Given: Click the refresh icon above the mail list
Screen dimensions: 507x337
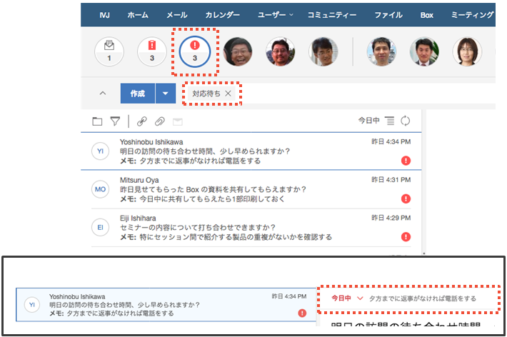Looking at the screenshot, I should [x=406, y=121].
